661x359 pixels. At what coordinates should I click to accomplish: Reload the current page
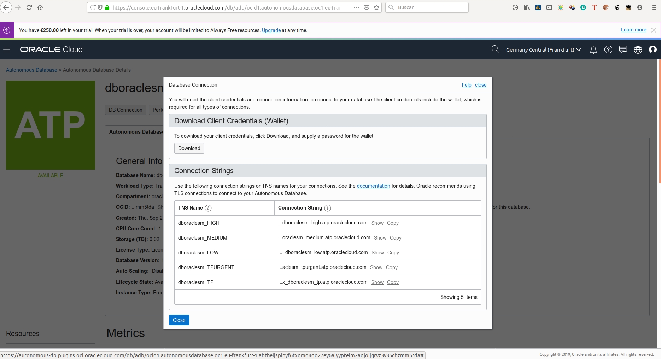pyautogui.click(x=29, y=7)
